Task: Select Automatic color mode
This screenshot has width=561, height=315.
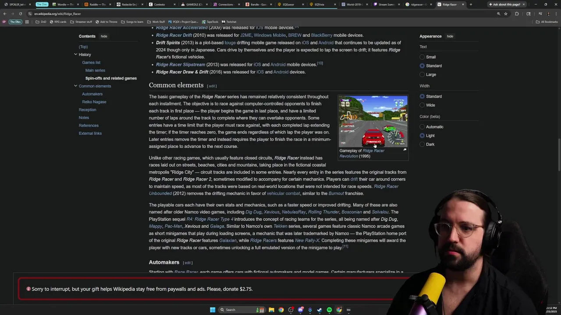Action: 422,127
